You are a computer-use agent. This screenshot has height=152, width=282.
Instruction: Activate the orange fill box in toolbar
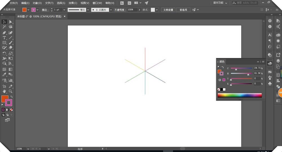[4, 98]
